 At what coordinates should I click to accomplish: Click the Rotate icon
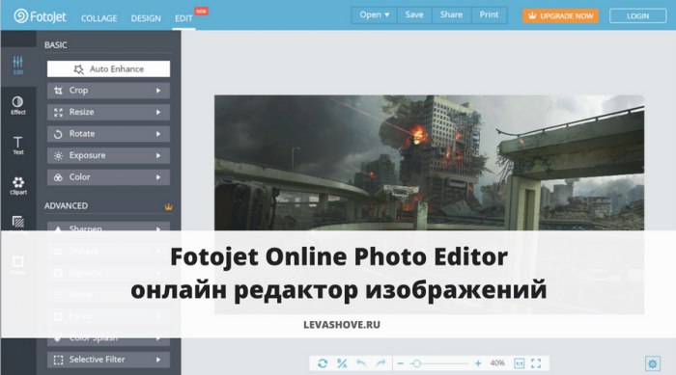click(x=58, y=134)
